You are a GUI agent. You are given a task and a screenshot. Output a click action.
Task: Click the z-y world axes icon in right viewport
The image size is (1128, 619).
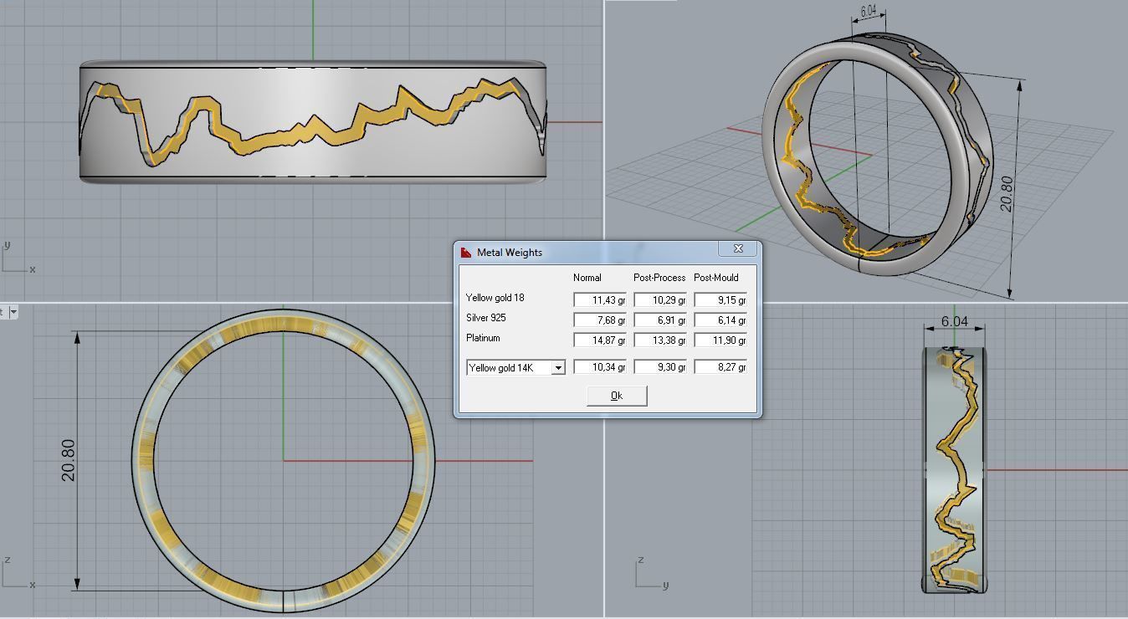(649, 575)
